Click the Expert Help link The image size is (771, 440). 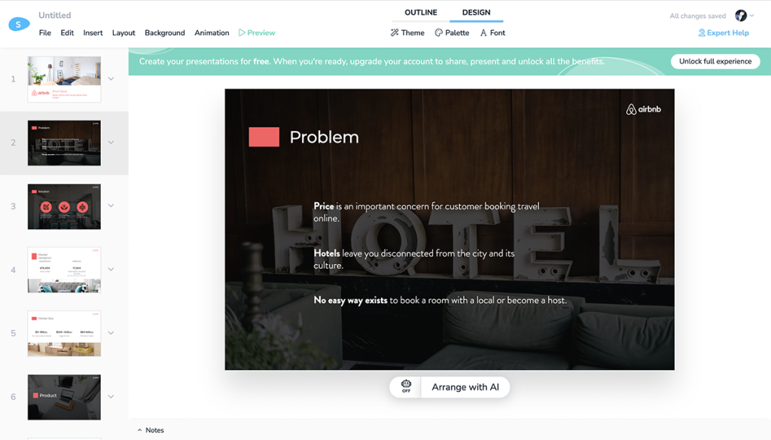(727, 32)
